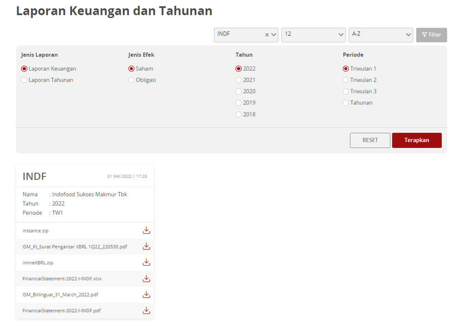
Task: Download the inlineXBRL.zip archive
Action: tap(146, 262)
